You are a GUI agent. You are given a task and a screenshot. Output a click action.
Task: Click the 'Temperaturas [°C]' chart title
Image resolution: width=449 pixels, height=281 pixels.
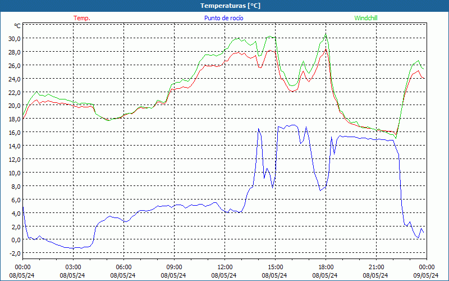[x=230, y=6]
